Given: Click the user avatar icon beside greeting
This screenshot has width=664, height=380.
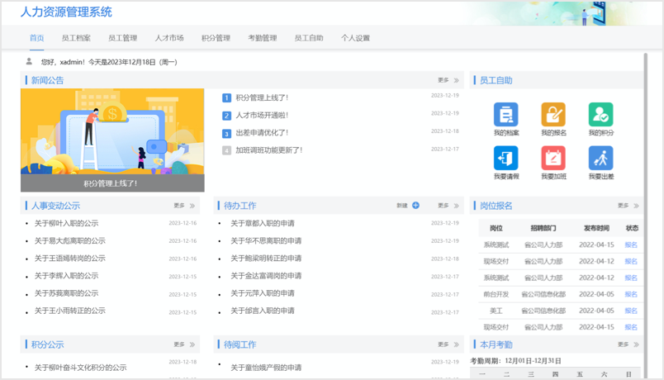Looking at the screenshot, I should tap(30, 62).
